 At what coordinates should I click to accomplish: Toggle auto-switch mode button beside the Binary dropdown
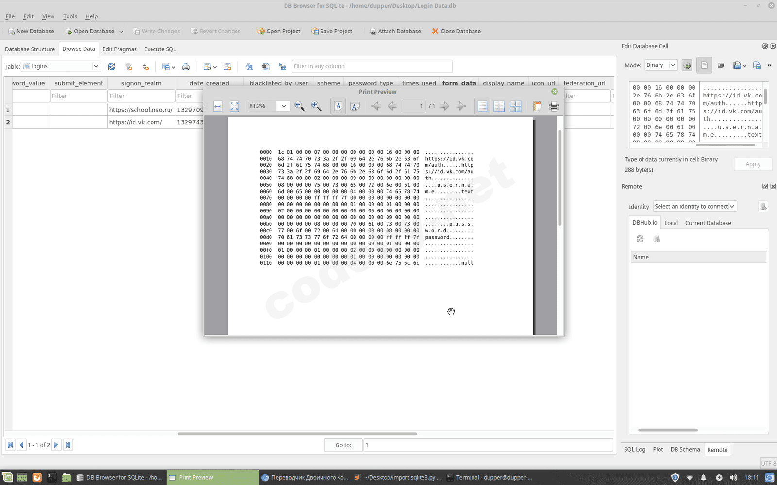687,65
